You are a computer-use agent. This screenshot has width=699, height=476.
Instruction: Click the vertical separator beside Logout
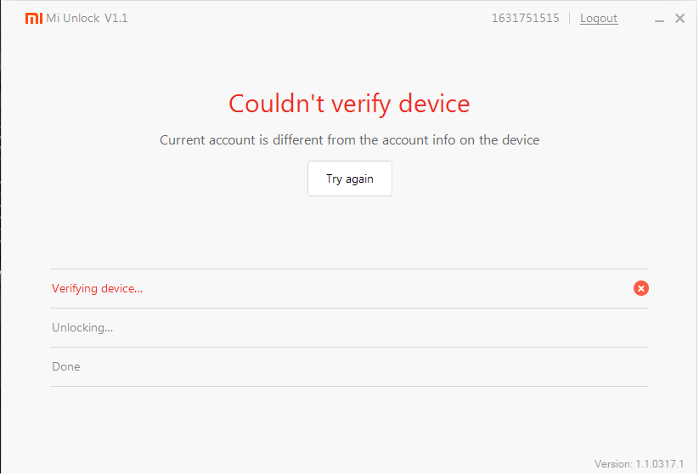570,19
